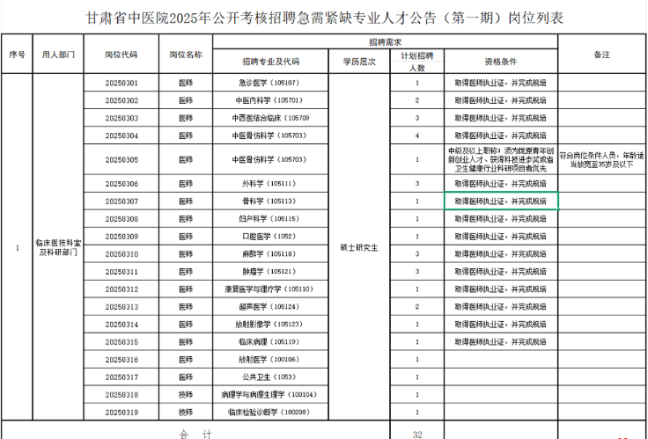
Task: Select the 计划招聘人数 header cell
Action: (x=416, y=62)
